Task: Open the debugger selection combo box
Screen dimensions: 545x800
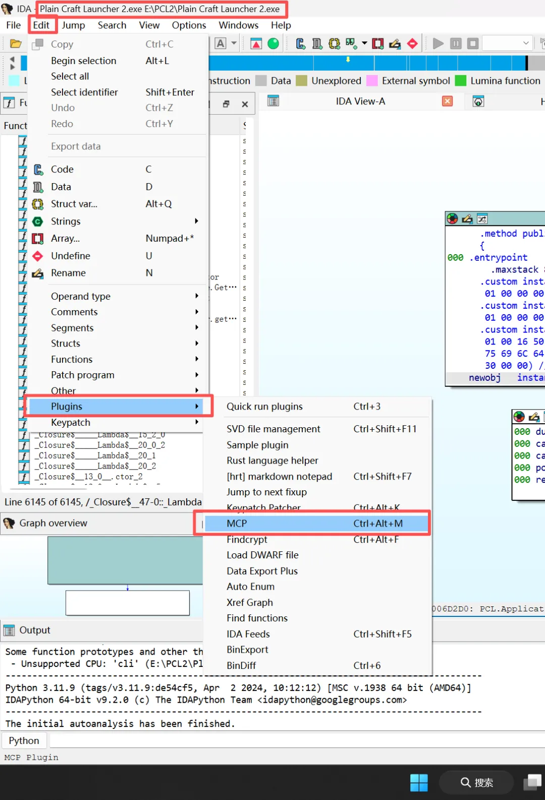Action: click(508, 43)
